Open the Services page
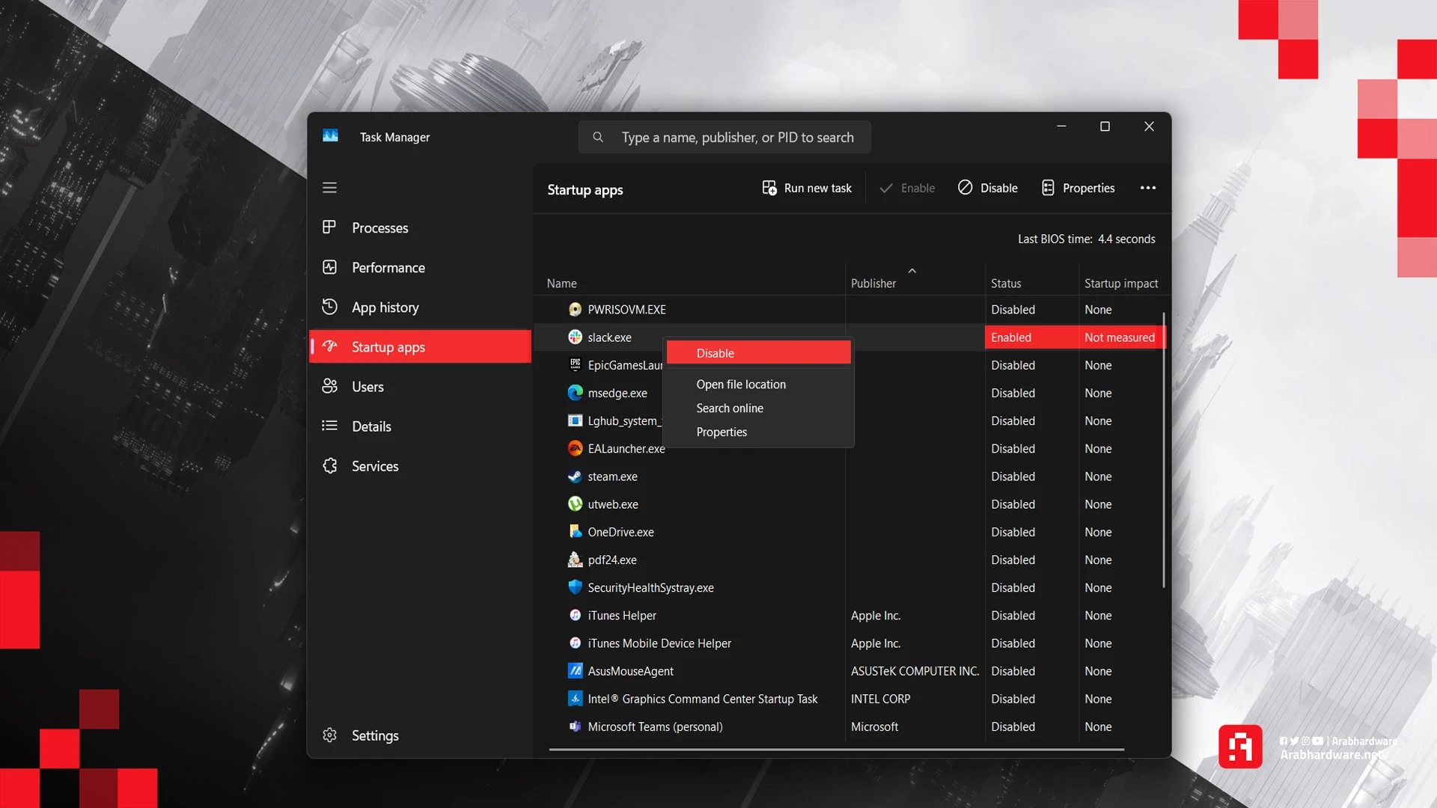Image resolution: width=1437 pixels, height=808 pixels. point(375,466)
